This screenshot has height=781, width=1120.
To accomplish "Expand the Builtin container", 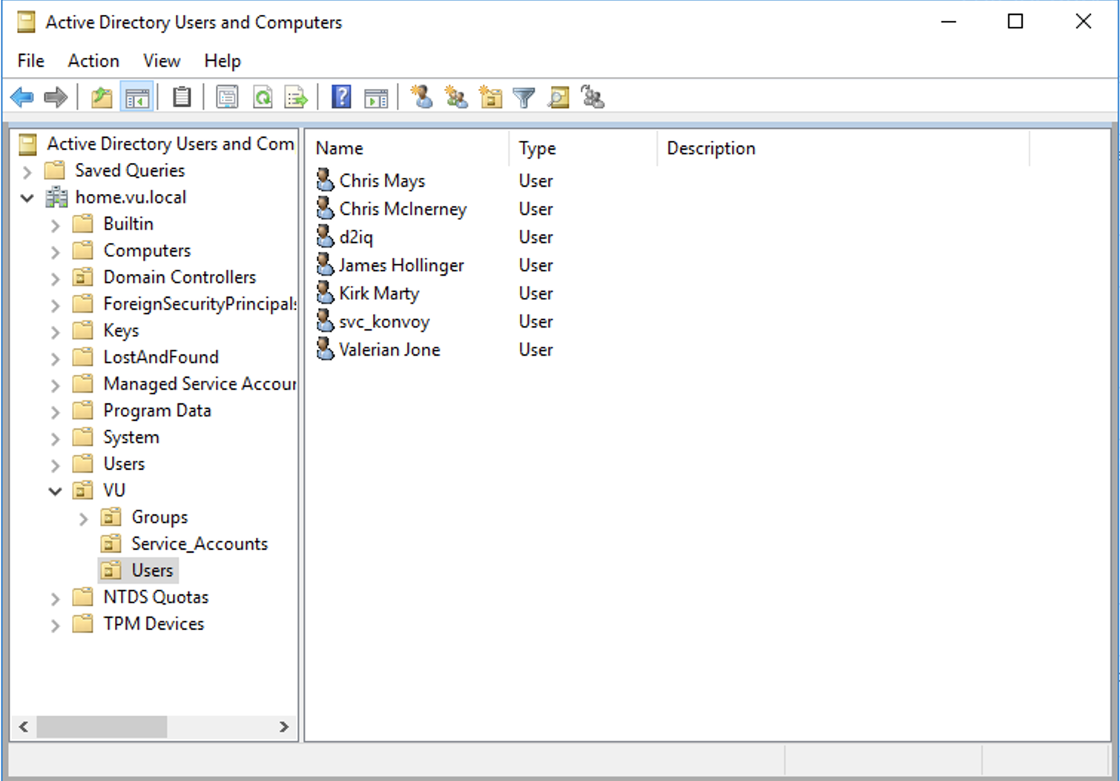I will (x=55, y=225).
